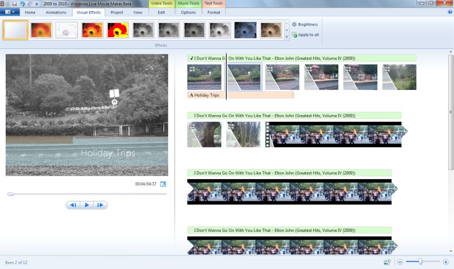Apply the third dark grayscale effect
The width and height of the screenshot is (454, 269).
pos(194,30)
